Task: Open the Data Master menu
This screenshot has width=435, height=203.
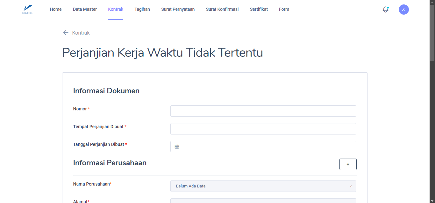Action: click(x=85, y=9)
